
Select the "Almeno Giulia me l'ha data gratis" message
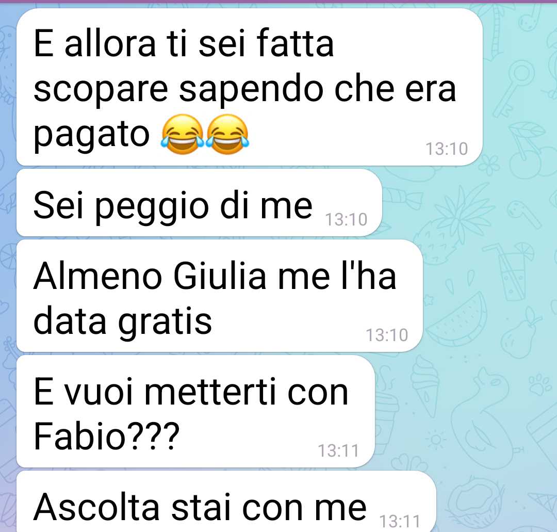[220, 296]
